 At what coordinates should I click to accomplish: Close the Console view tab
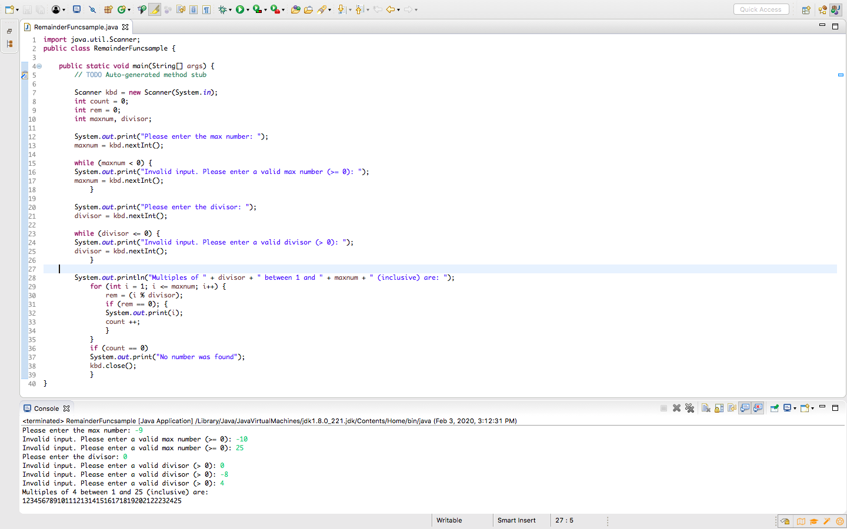tap(66, 409)
